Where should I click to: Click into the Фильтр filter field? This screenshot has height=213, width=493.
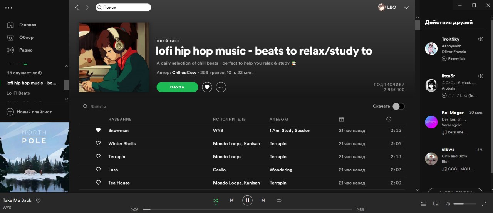98,106
